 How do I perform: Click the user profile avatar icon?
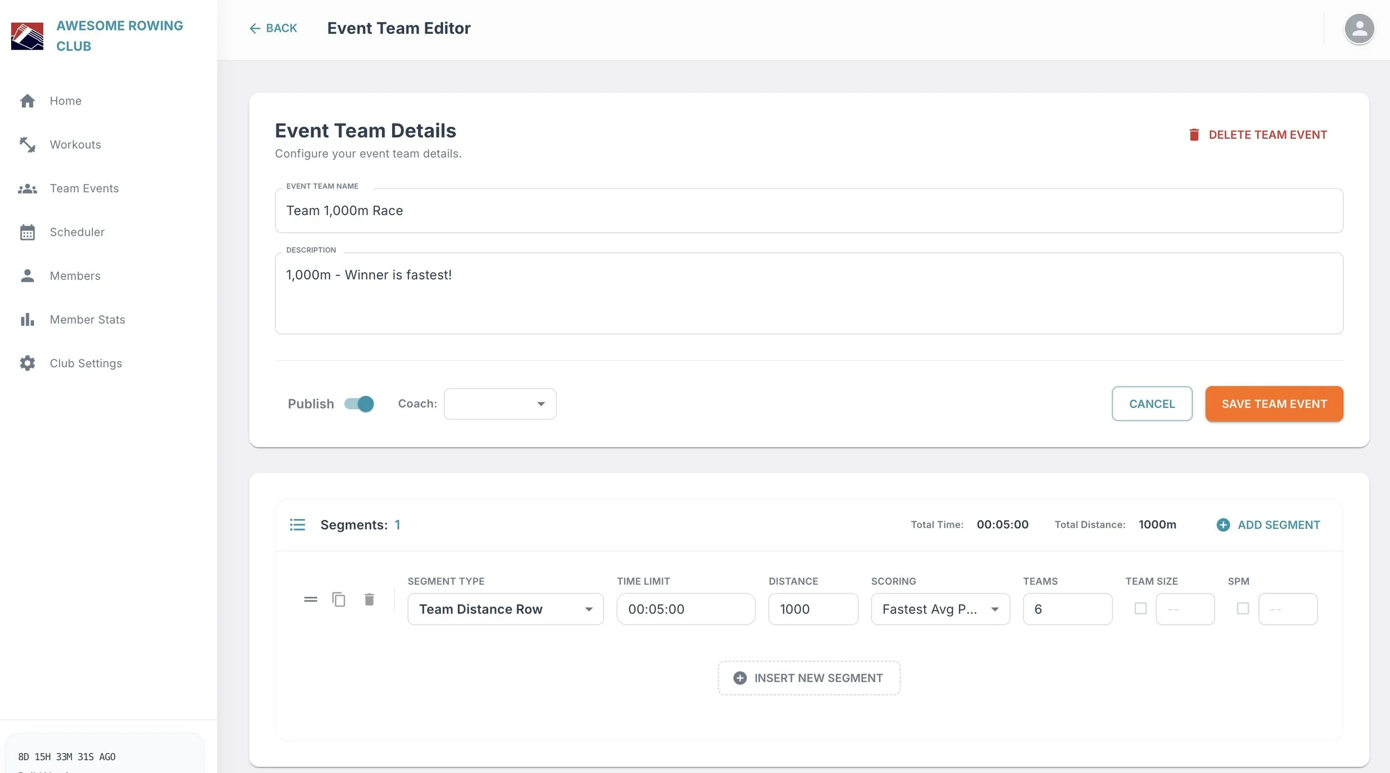pyautogui.click(x=1359, y=28)
